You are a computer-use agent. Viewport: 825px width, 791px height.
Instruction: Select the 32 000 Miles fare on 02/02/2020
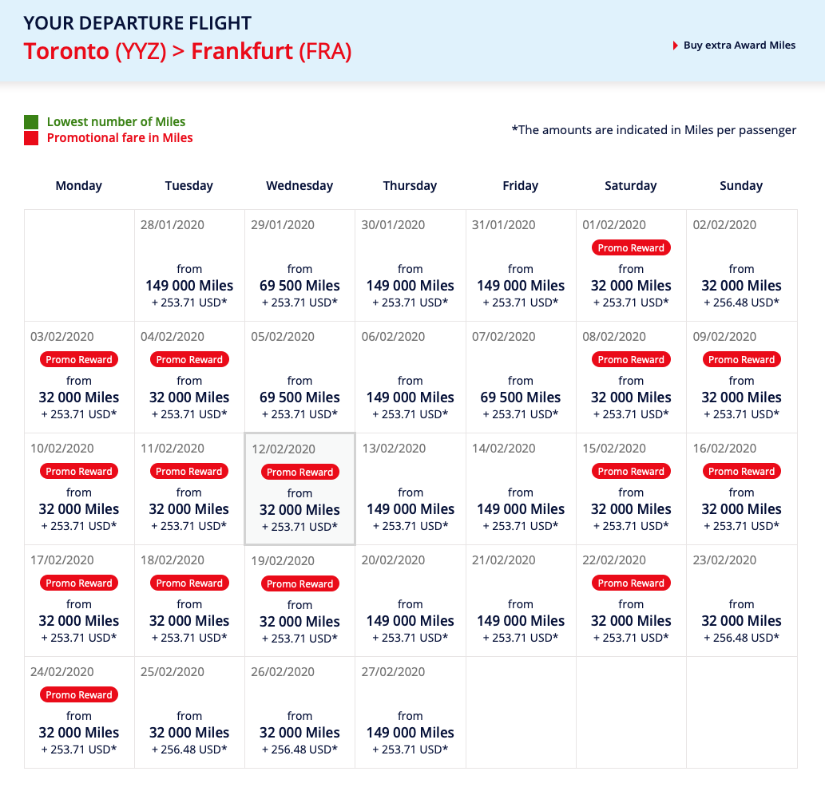741,285
